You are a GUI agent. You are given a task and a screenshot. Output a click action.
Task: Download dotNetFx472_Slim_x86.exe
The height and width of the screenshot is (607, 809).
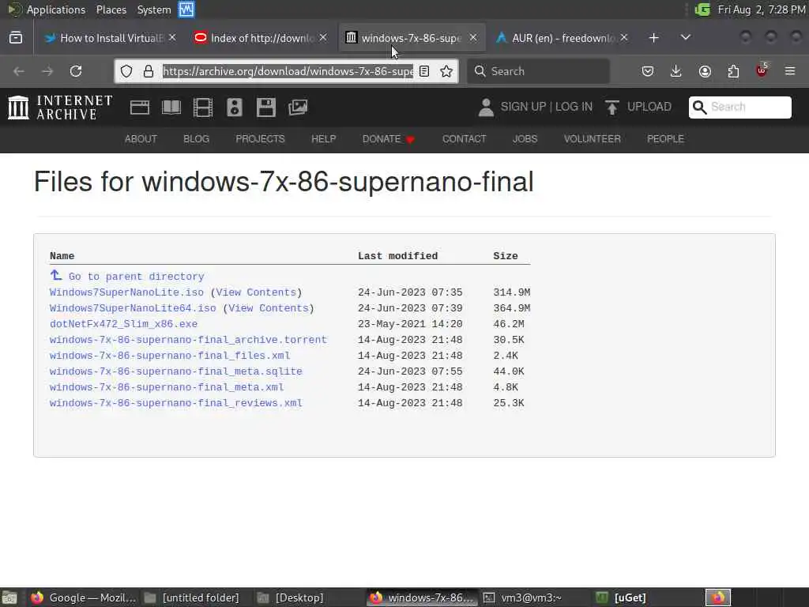click(123, 324)
